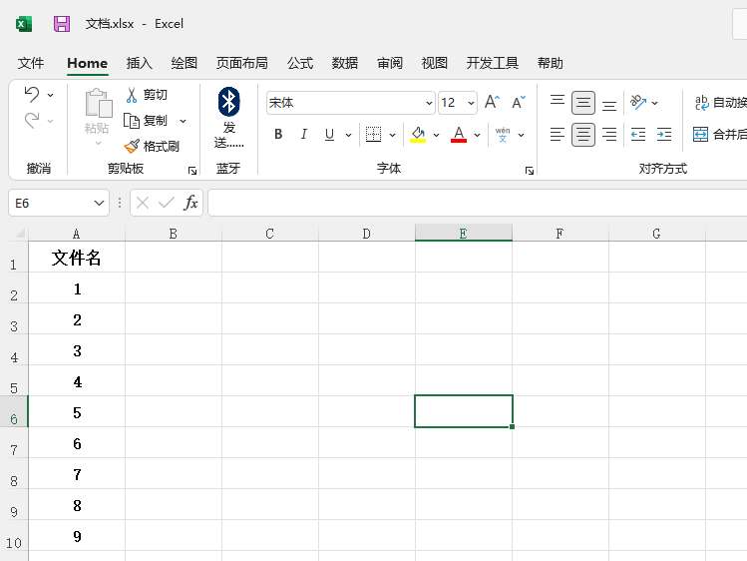The width and height of the screenshot is (747, 561).
Task: Click the Undo arrow icon
Action: click(32, 95)
